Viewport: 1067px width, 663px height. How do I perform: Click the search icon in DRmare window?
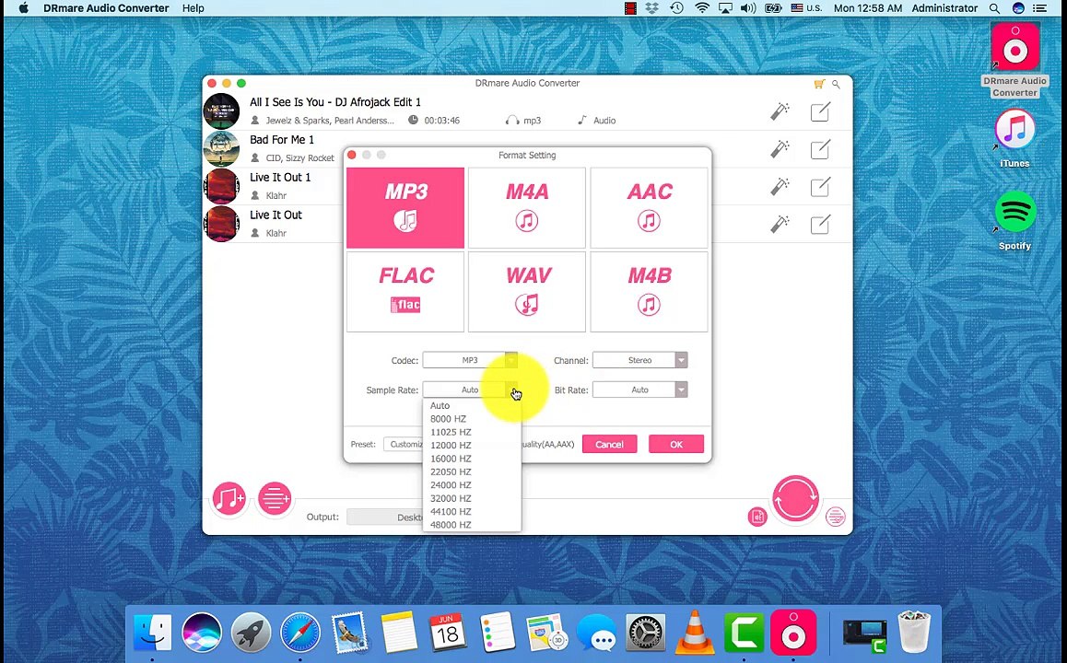coord(837,85)
